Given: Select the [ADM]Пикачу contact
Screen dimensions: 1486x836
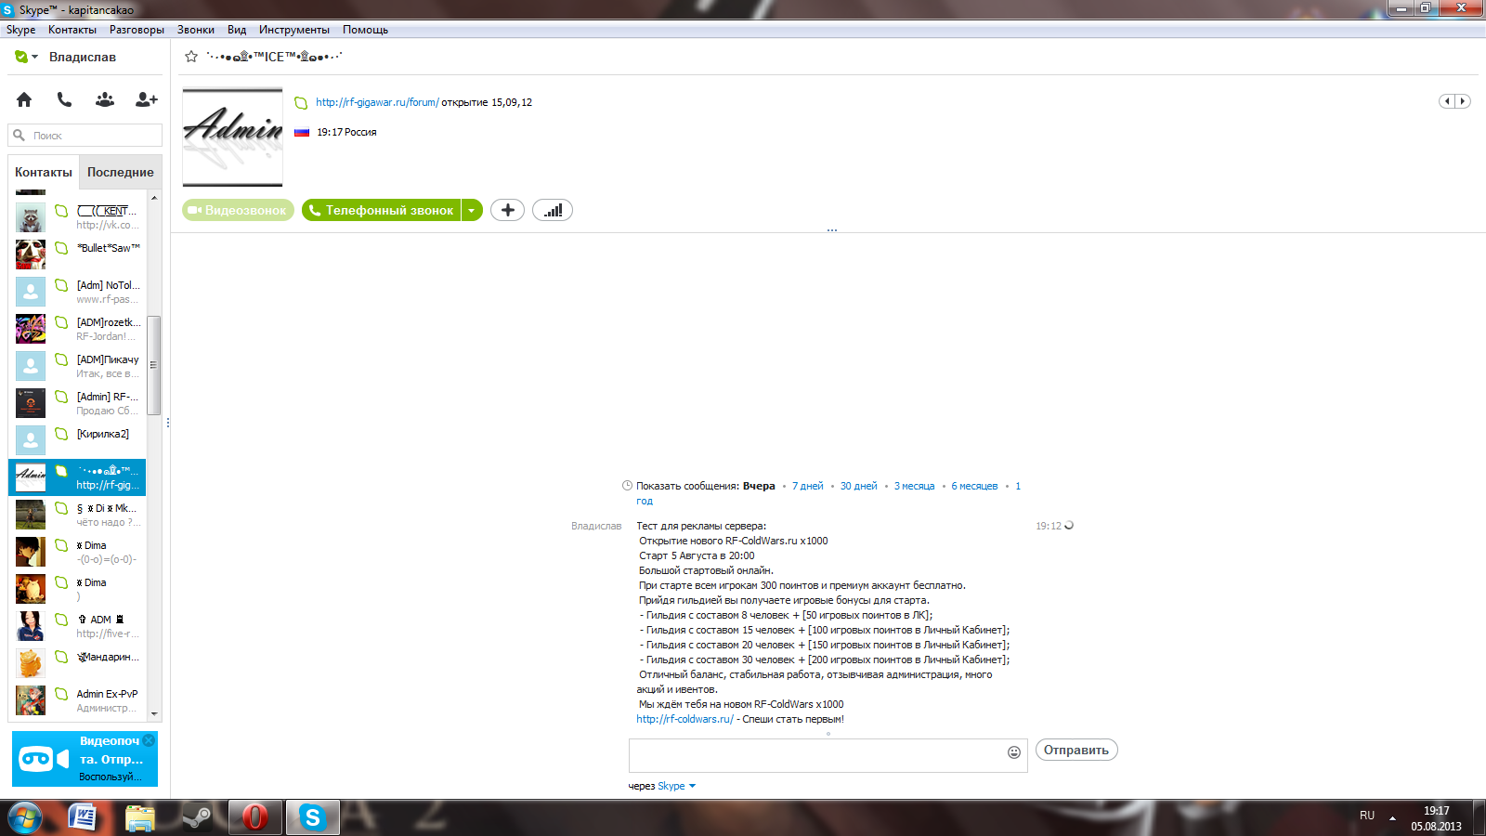Looking at the screenshot, I should tap(78, 366).
